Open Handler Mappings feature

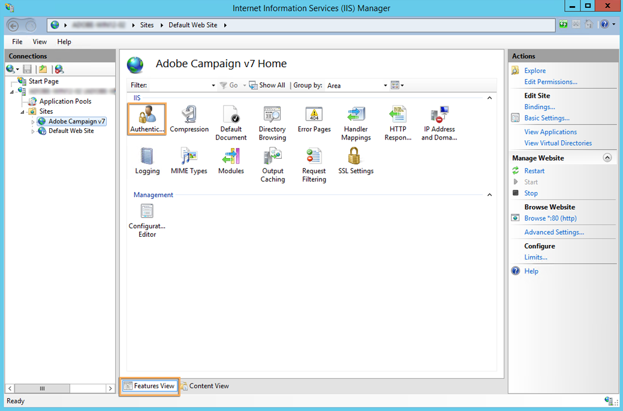tap(356, 123)
